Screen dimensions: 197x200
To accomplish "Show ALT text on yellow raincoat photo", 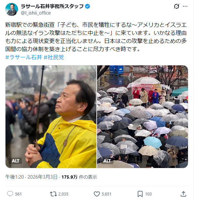I will click(16, 161).
